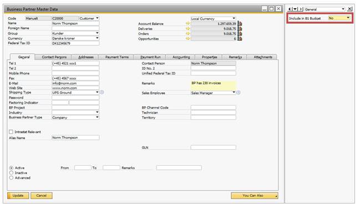Minimize the Business Partner Master Data window
The height and width of the screenshot is (204, 356).
[265, 9]
